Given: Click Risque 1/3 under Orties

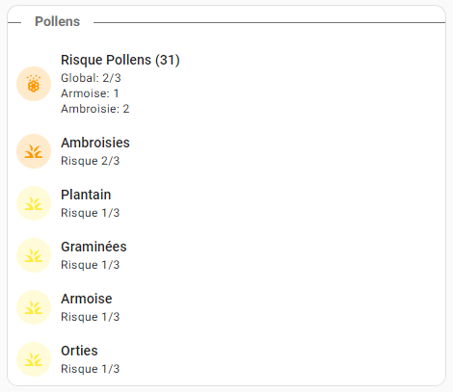Looking at the screenshot, I should pos(91,369).
